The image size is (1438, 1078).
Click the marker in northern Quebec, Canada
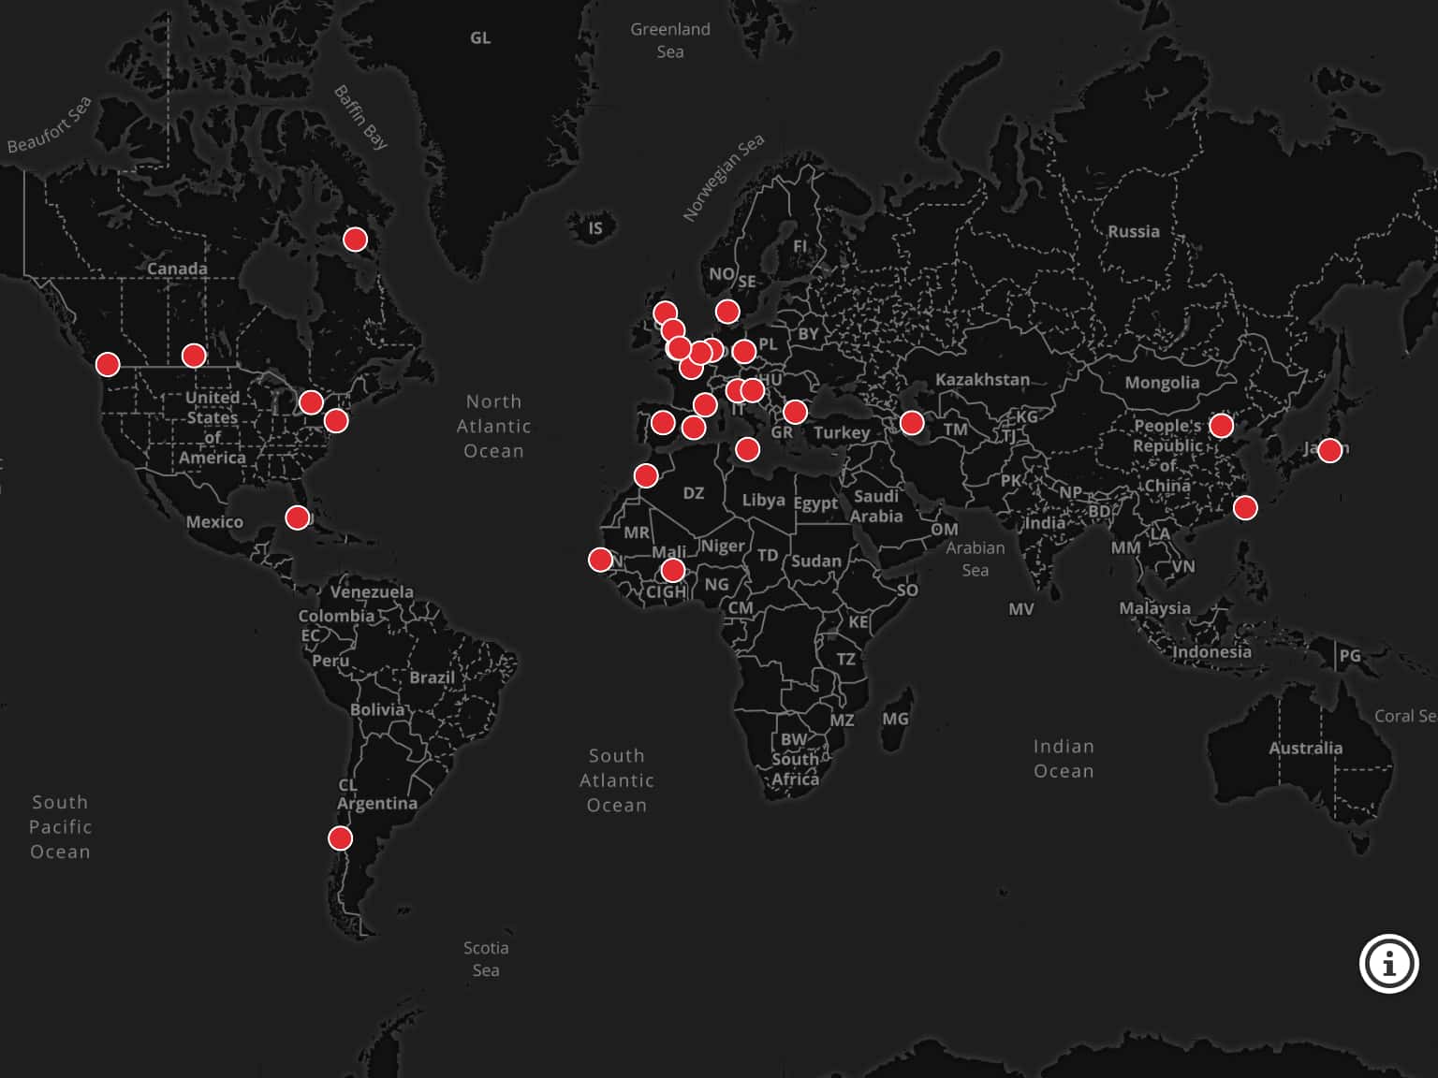355,240
